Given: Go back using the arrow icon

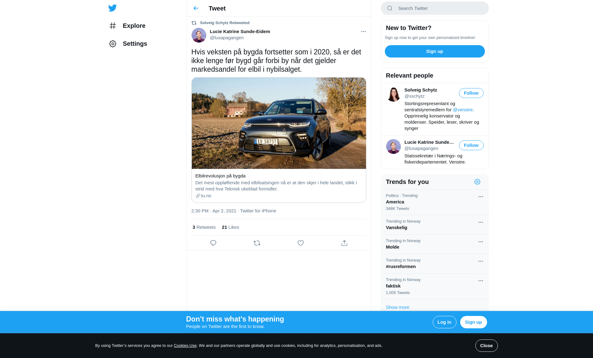Looking at the screenshot, I should [196, 8].
